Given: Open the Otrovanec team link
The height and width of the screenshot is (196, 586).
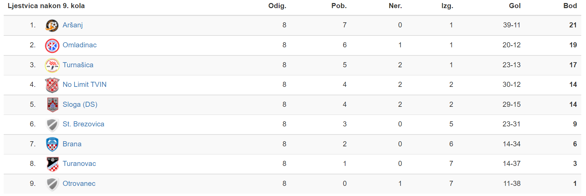Looking at the screenshot, I should point(79,183).
